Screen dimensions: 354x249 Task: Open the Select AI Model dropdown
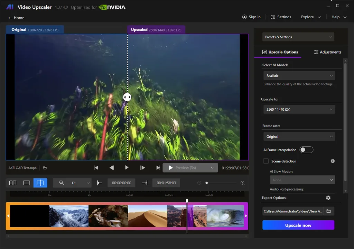pos(299,75)
